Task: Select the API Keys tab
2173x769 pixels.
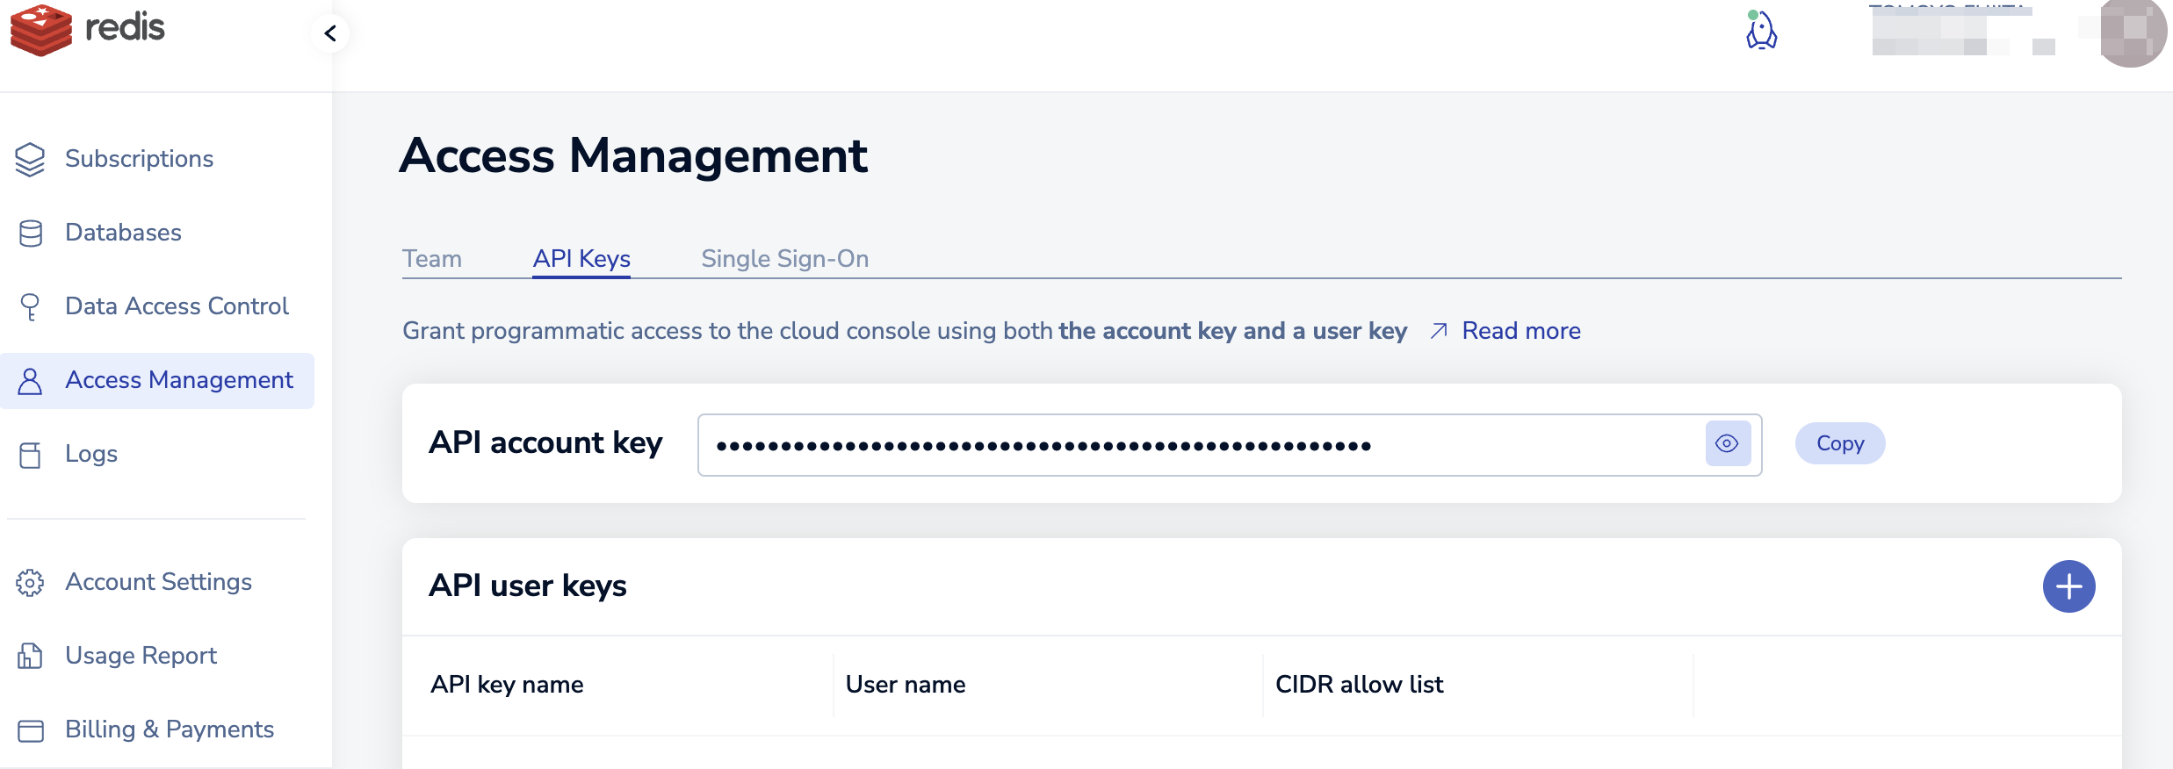Action: pyautogui.click(x=581, y=259)
